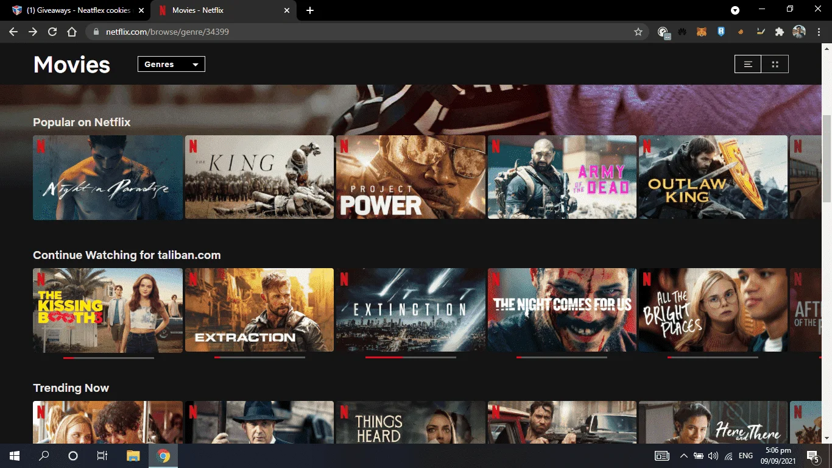Open News and interests taskbar icon
This screenshot has width=832, height=468.
pyautogui.click(x=662, y=456)
